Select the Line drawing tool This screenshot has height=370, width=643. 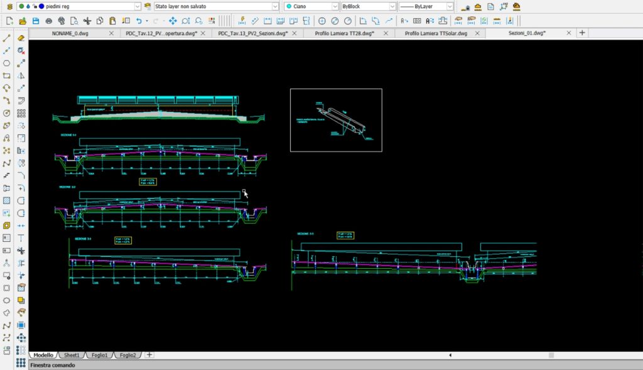7,38
